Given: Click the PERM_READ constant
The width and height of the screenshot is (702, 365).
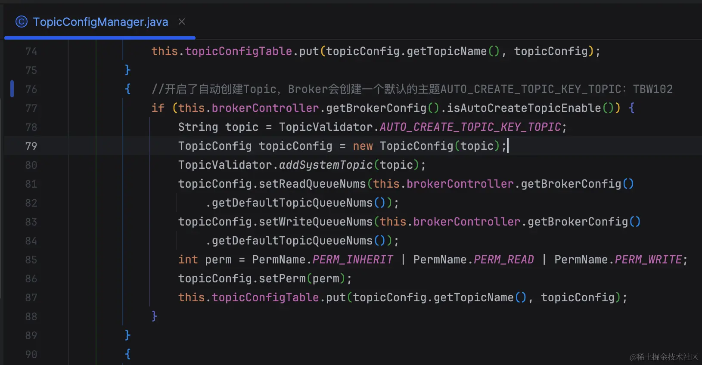Looking at the screenshot, I should [x=504, y=260].
